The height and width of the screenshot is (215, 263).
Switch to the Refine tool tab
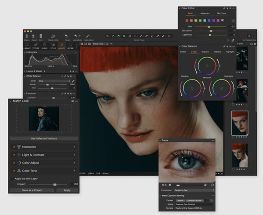[x=70, y=46]
